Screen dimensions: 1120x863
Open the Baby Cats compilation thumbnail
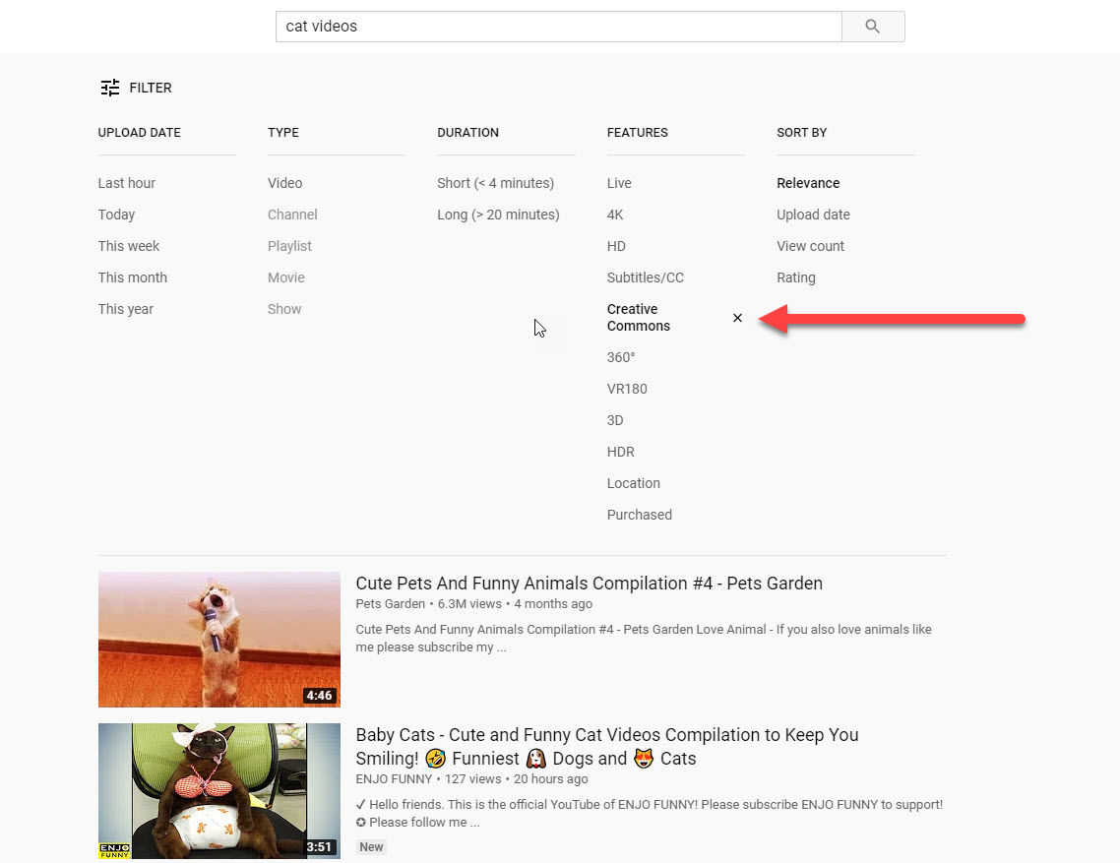(x=219, y=791)
